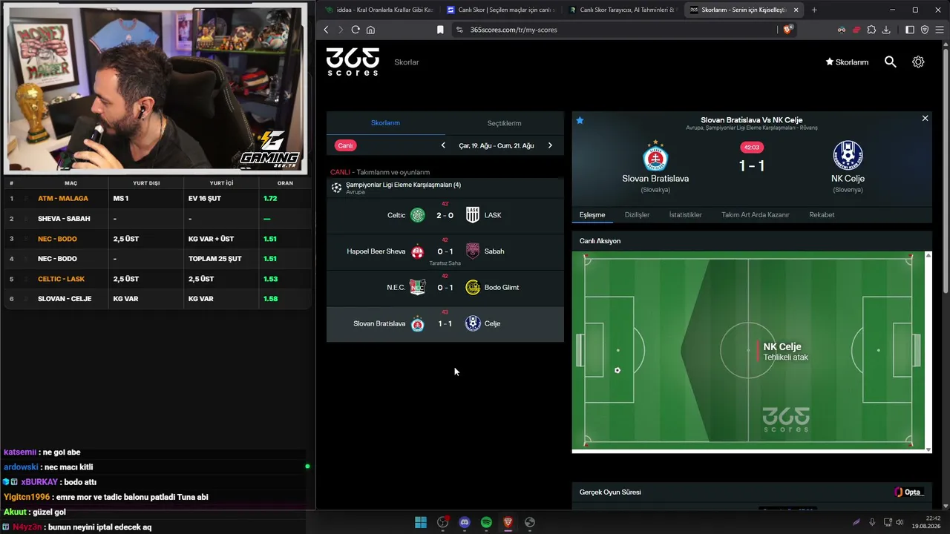The width and height of the screenshot is (950, 534).
Task: Open the 365scores settings gear
Action: pyautogui.click(x=918, y=62)
